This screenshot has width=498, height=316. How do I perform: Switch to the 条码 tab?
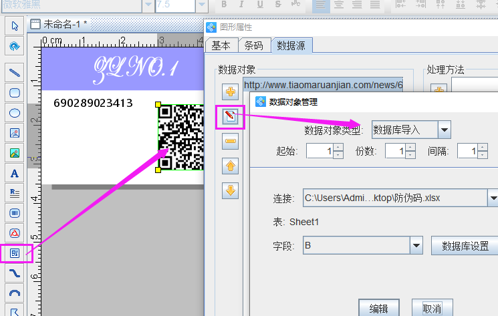click(254, 46)
